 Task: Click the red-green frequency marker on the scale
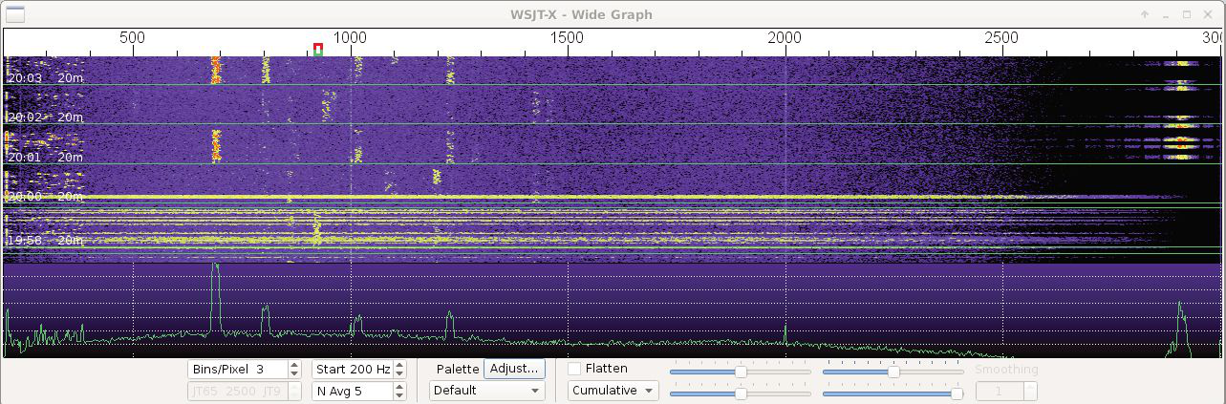318,50
